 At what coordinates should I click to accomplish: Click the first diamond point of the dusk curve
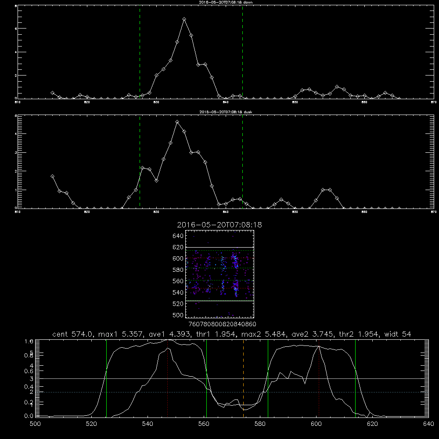tap(52, 176)
